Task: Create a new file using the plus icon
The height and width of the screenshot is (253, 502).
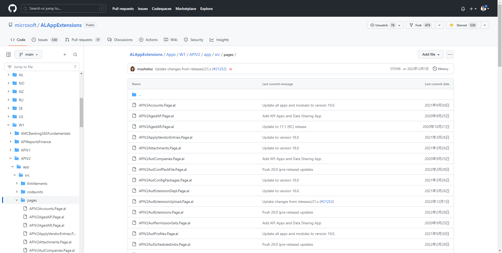Action: (65, 54)
